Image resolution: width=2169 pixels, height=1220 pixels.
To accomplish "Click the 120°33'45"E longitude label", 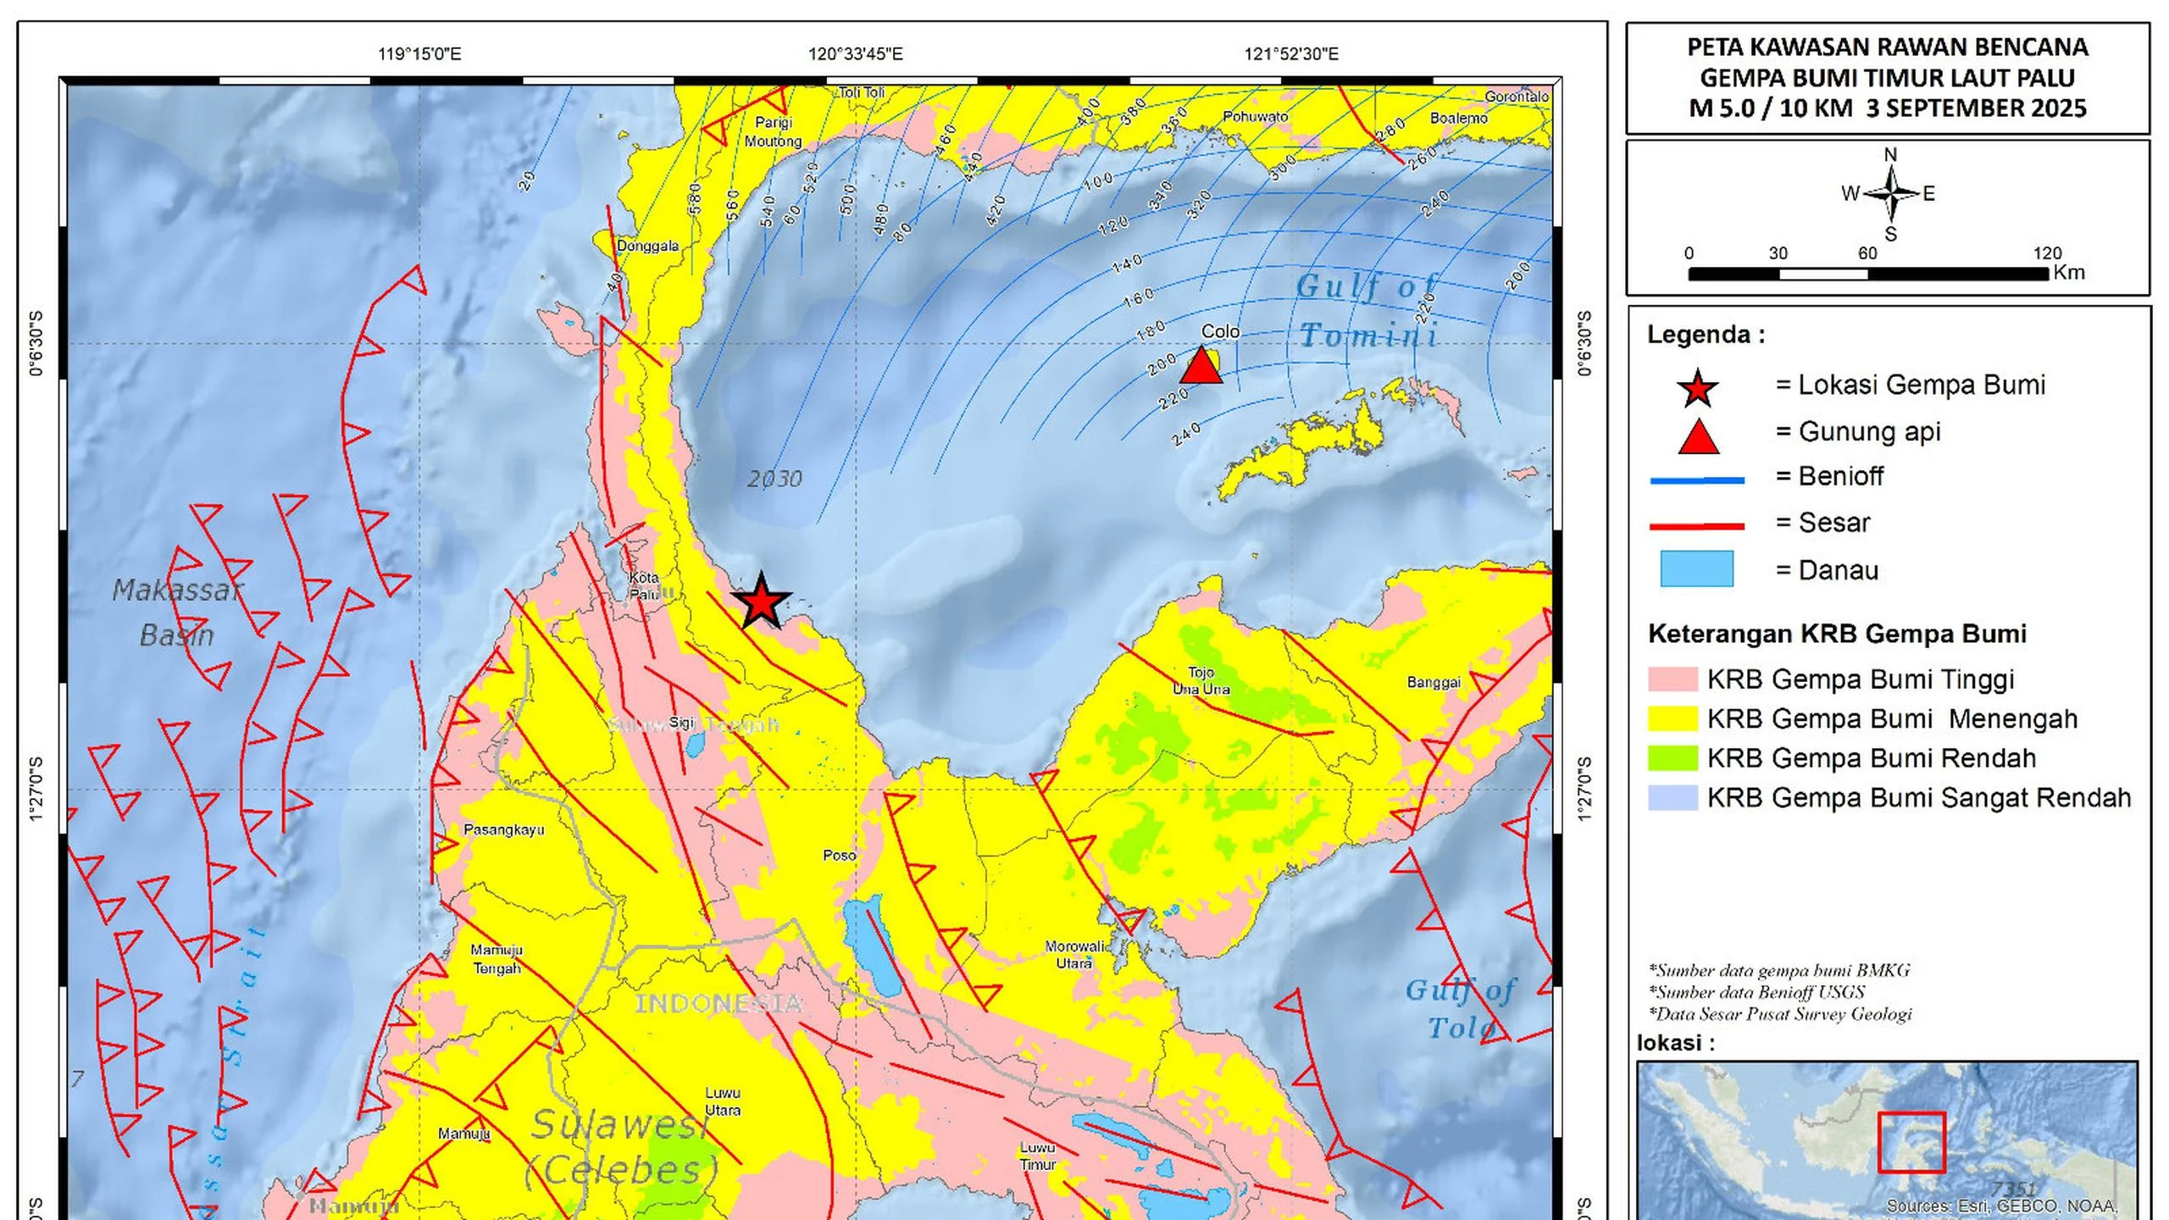I will coord(856,54).
